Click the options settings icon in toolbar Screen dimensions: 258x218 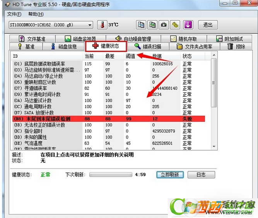176,25
